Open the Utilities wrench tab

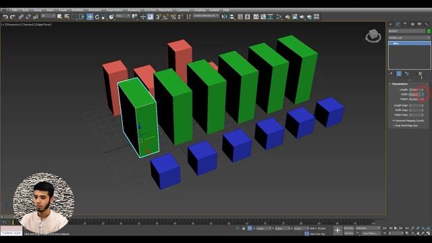coord(427,24)
